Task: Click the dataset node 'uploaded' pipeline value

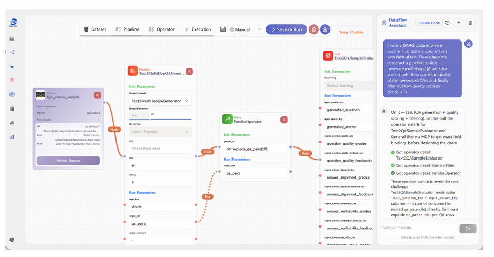Action: pyautogui.click(x=93, y=113)
